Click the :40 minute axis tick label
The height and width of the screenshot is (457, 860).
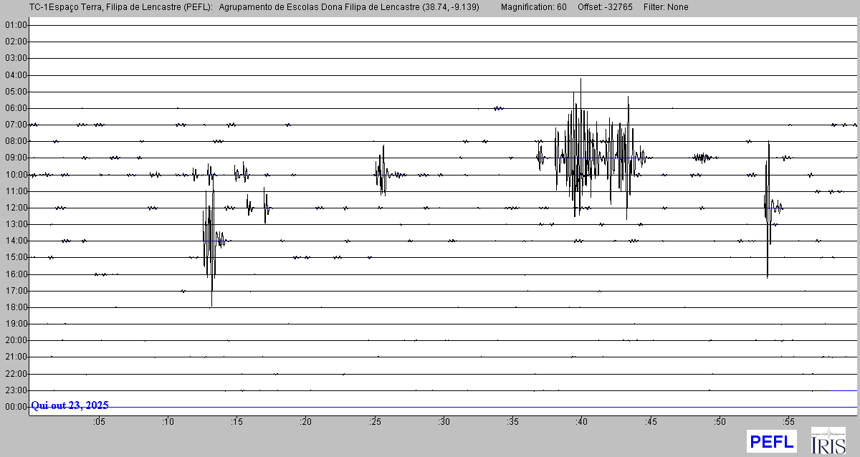pos(582,422)
